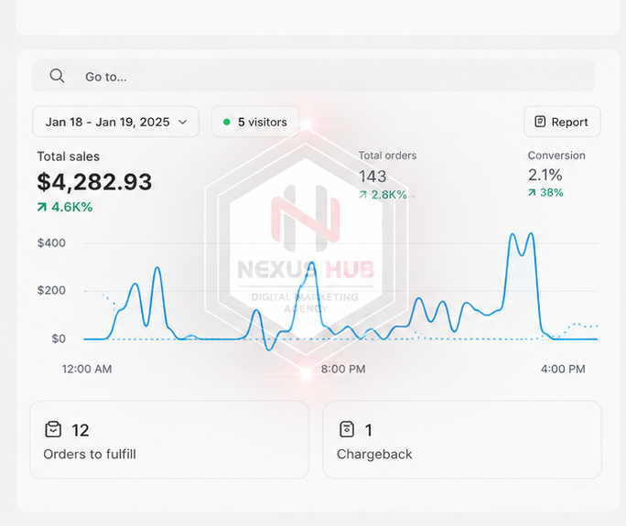Image resolution: width=626 pixels, height=526 pixels.
Task: Open the Report button
Action: (x=562, y=122)
